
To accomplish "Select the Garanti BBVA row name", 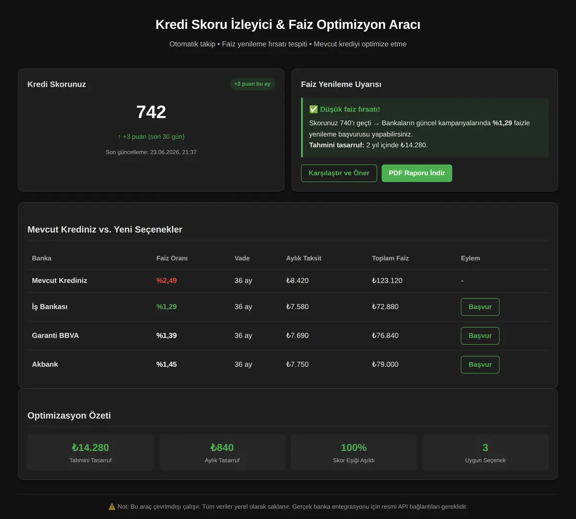I will tap(55, 336).
